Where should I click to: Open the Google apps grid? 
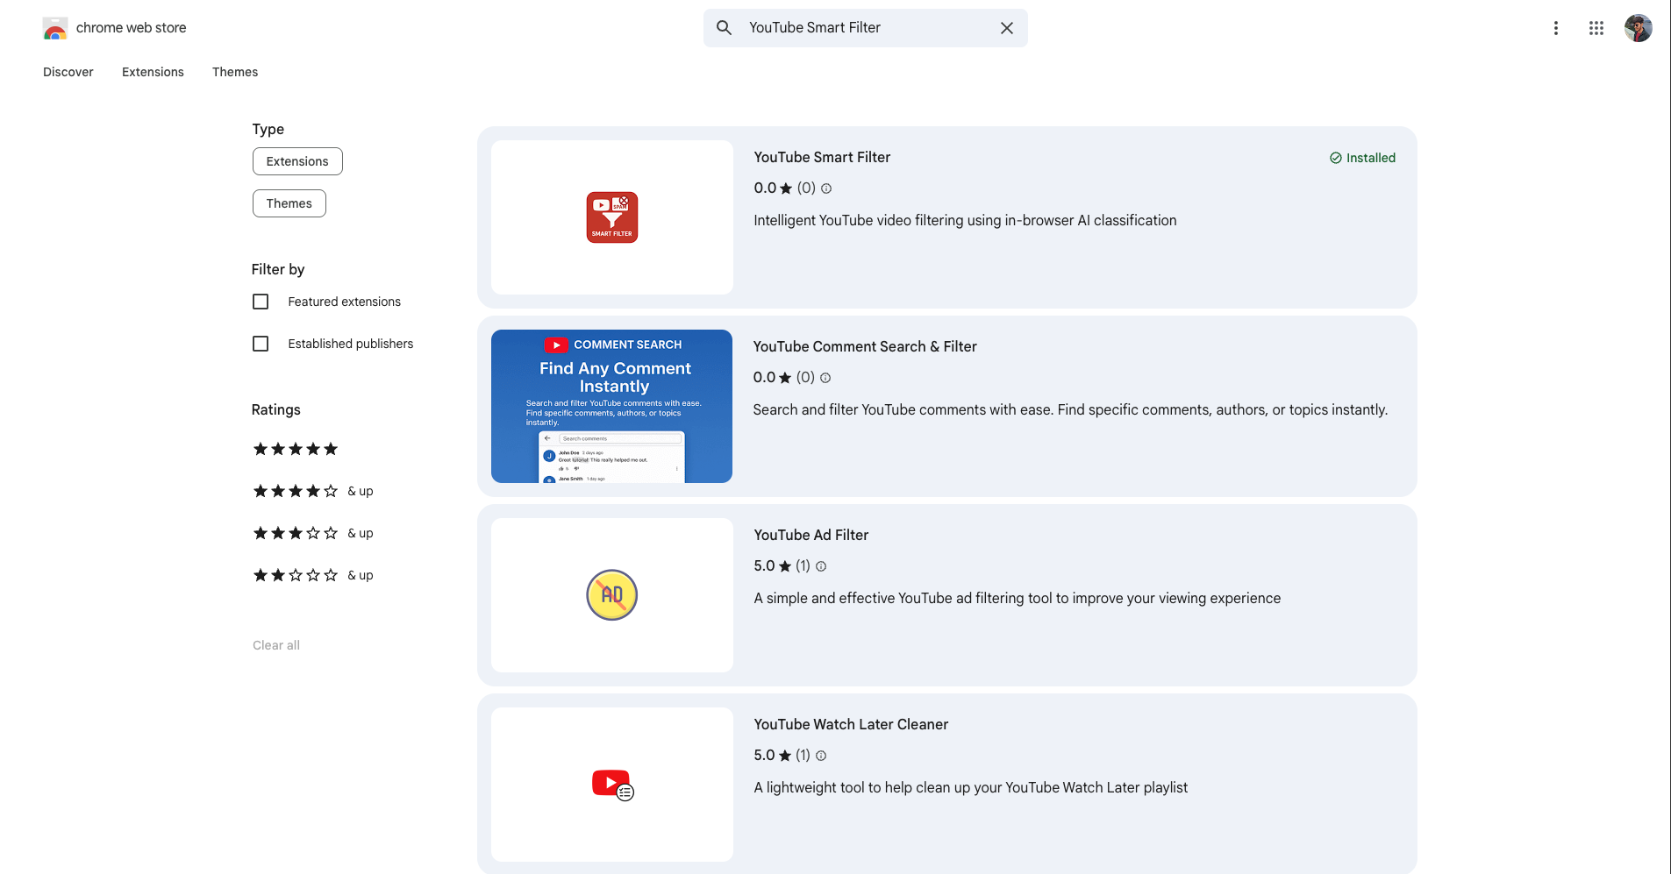coord(1596,27)
